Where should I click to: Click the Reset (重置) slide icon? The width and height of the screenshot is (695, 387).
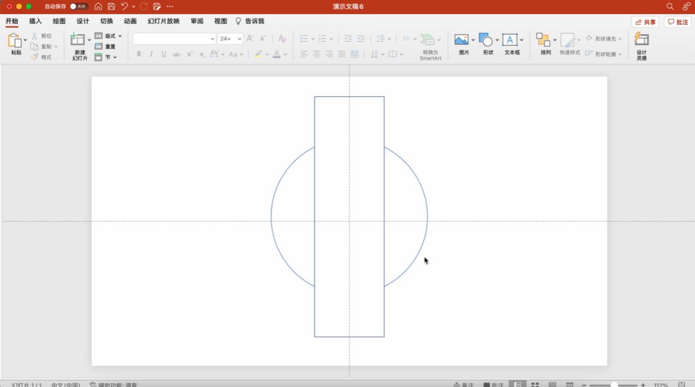coord(98,46)
